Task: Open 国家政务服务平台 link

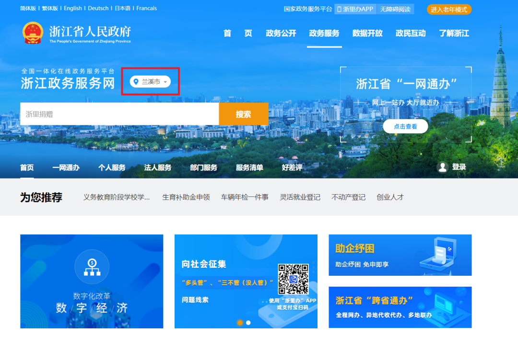Action: [308, 9]
